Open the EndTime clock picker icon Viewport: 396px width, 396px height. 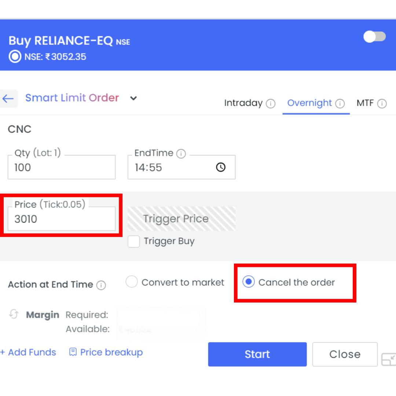point(220,168)
